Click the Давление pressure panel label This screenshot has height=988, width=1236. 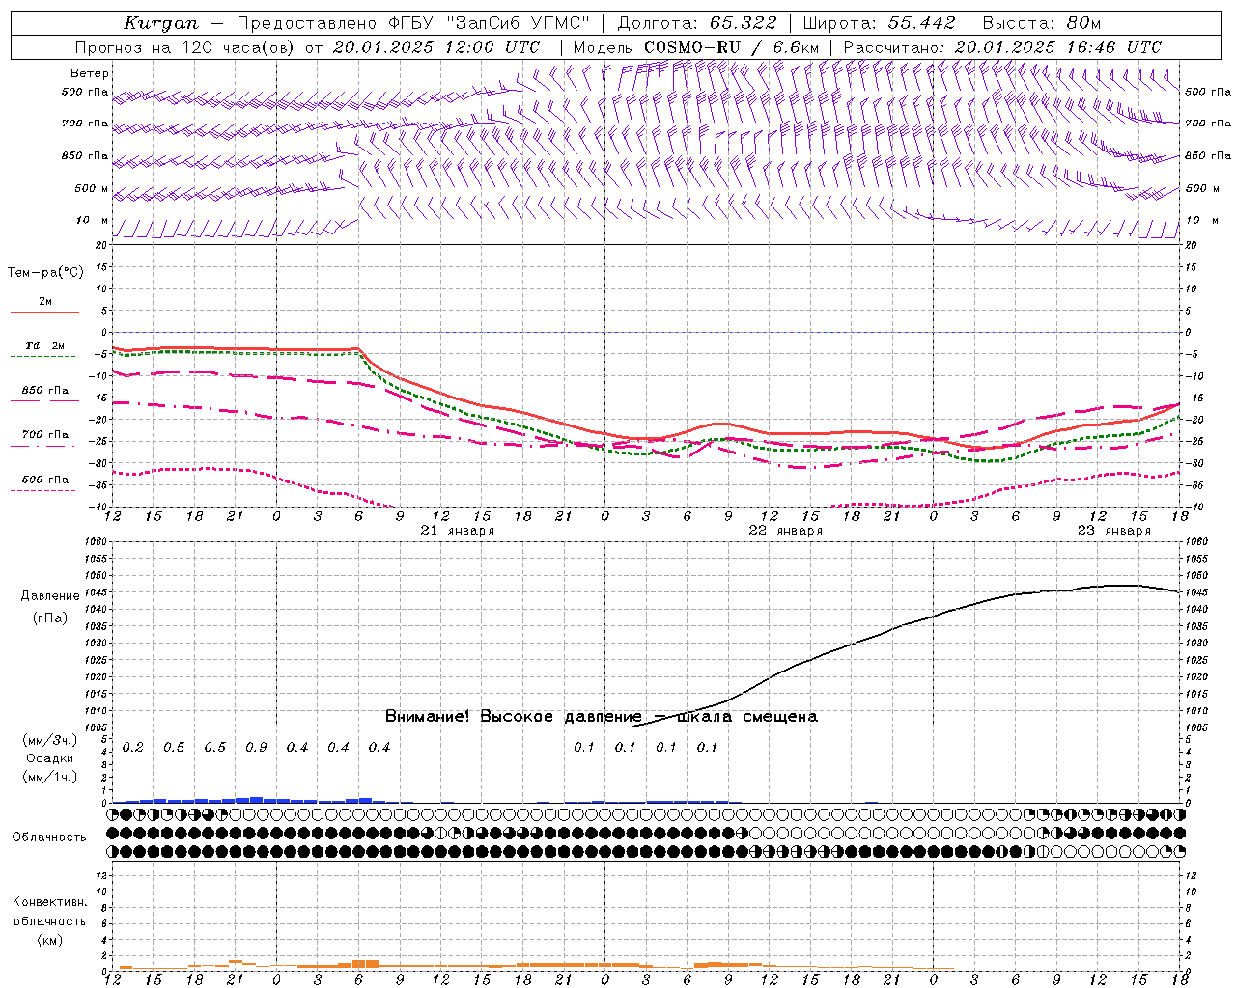(50, 596)
